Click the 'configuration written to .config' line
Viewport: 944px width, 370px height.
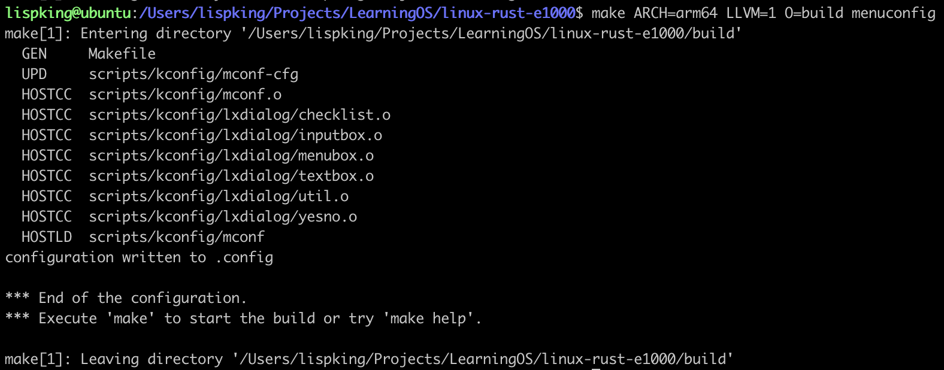pyautogui.click(x=139, y=257)
